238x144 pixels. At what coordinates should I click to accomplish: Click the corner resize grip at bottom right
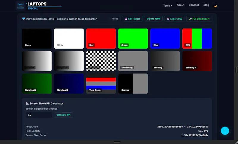tap(236, 142)
